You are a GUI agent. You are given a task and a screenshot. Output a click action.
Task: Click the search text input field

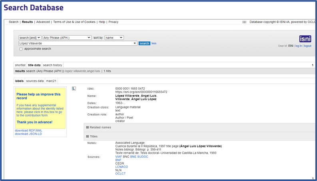tap(76, 43)
